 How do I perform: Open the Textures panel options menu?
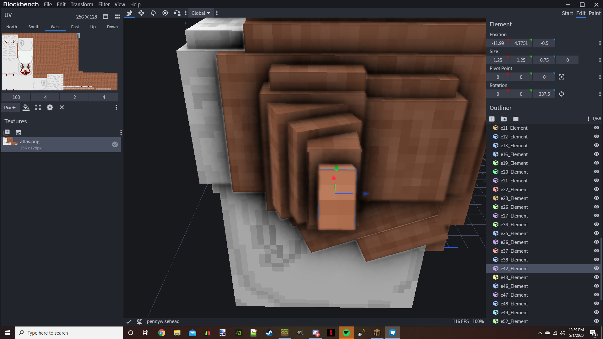coord(121,132)
